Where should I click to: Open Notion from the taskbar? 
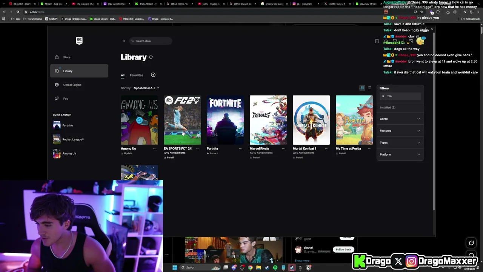[308, 267]
